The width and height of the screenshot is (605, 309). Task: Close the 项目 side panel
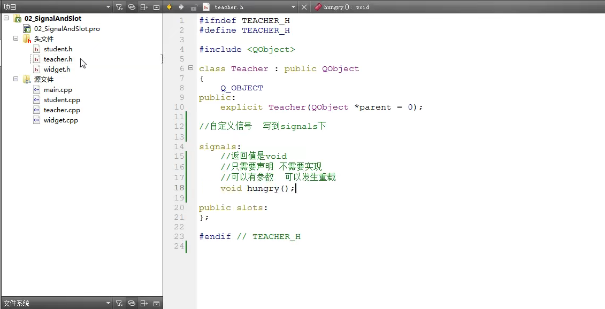156,7
